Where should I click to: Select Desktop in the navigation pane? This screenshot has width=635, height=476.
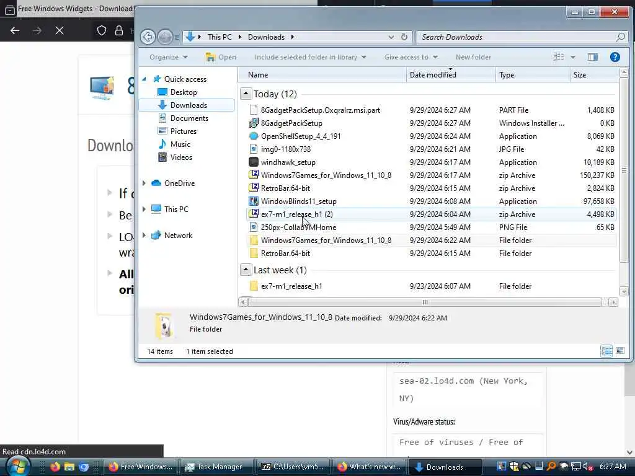point(184,92)
